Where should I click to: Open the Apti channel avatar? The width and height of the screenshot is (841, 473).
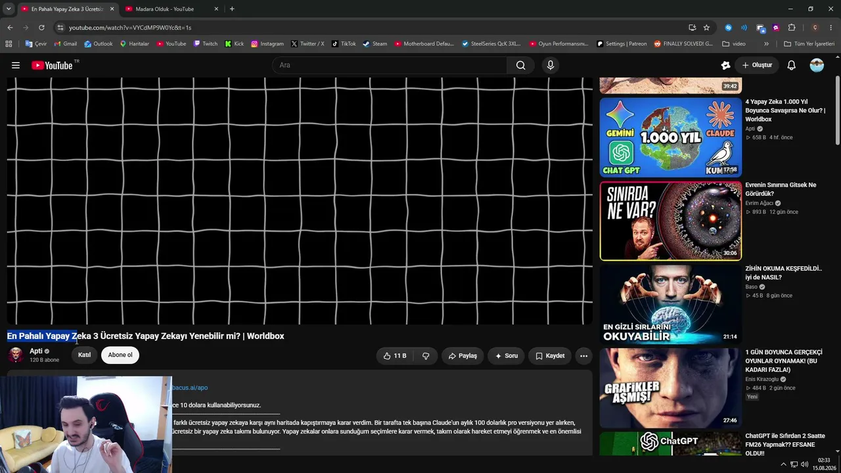pos(16,355)
